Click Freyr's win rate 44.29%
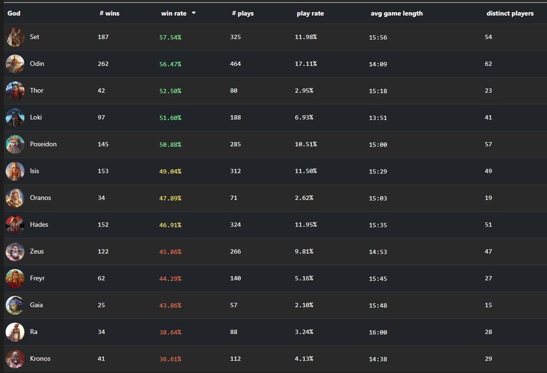Viewport: 547px width, 373px height. click(x=170, y=279)
